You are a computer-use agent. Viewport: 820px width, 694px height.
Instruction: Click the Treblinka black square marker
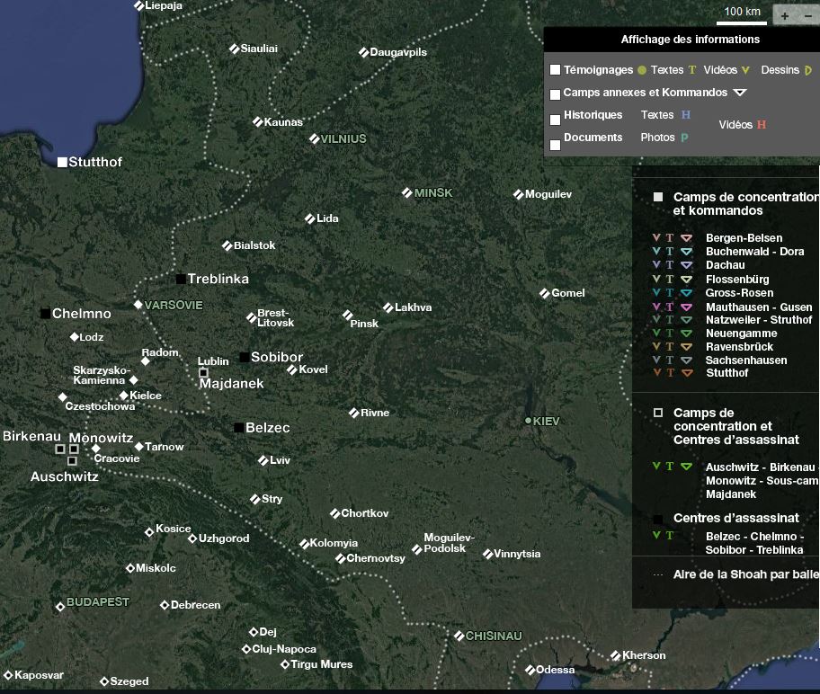pyautogui.click(x=181, y=279)
